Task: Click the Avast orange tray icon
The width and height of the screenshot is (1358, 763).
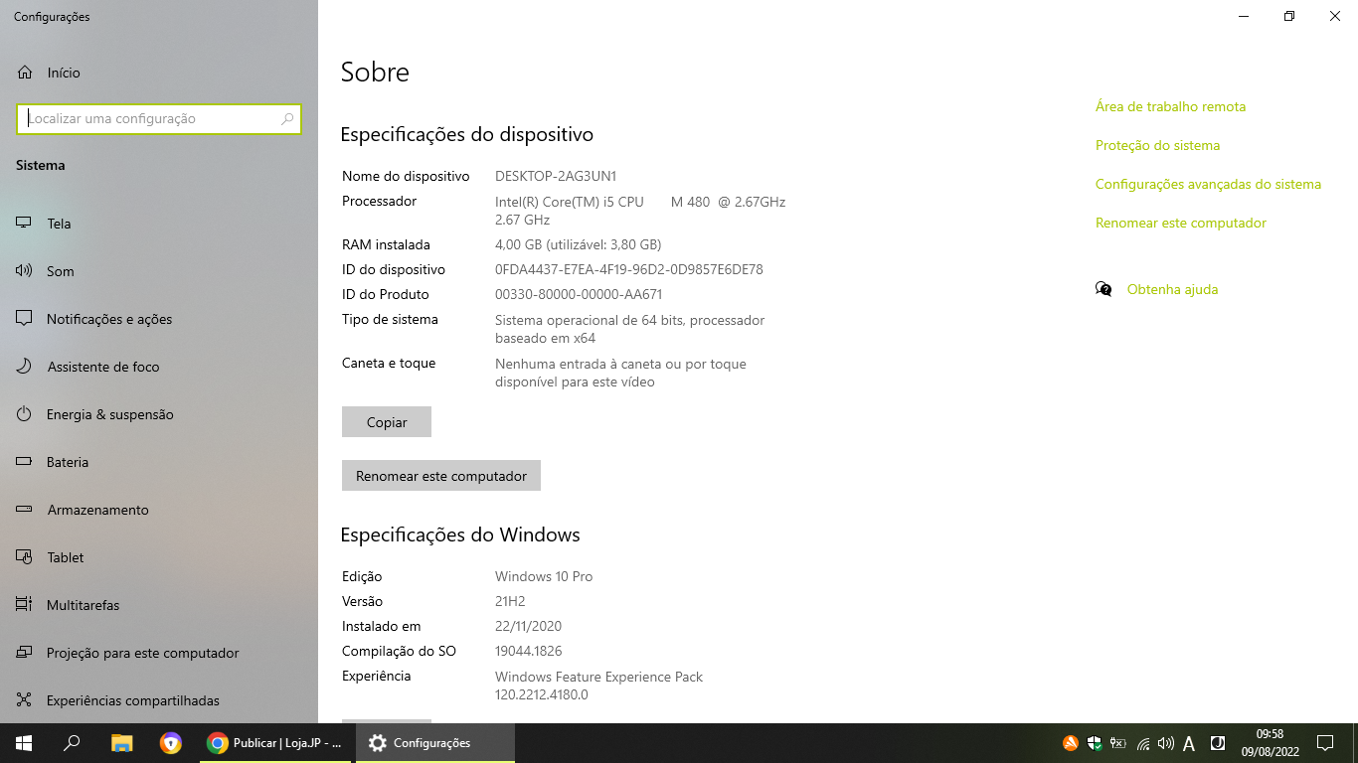Action: coord(1071,743)
